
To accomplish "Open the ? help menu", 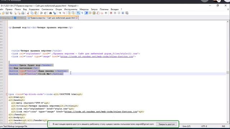I will click(121, 9).
